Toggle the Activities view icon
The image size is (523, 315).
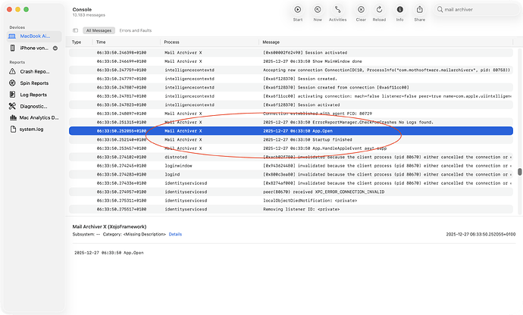337,10
